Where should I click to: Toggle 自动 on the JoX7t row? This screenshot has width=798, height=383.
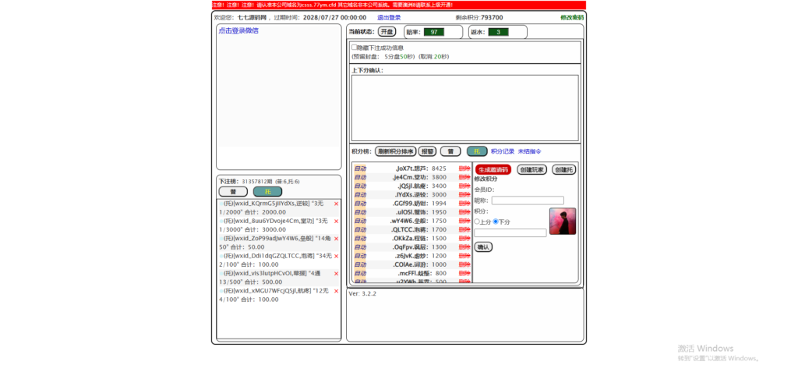tap(360, 168)
